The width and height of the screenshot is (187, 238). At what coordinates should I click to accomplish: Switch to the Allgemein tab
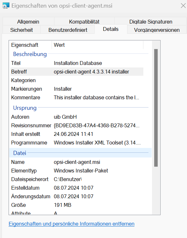[x=28, y=22]
